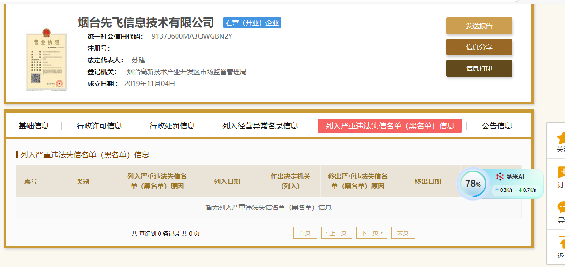
Task: Click the 移出日期 column header
Action: click(428, 181)
